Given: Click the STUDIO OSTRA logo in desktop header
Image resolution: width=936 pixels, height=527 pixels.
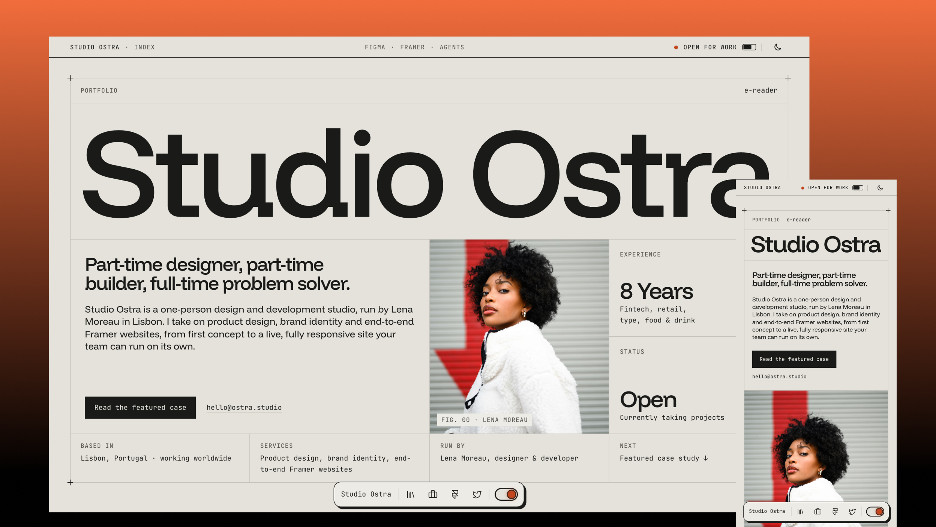Looking at the screenshot, I should tap(94, 47).
